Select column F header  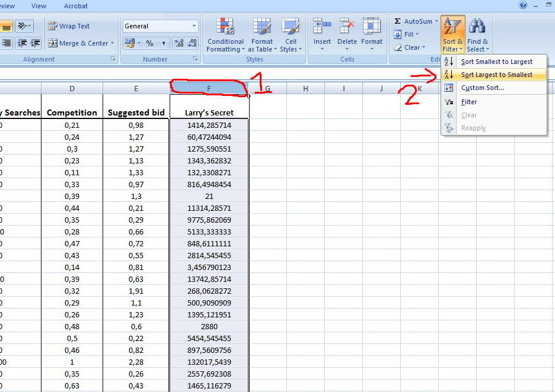208,88
